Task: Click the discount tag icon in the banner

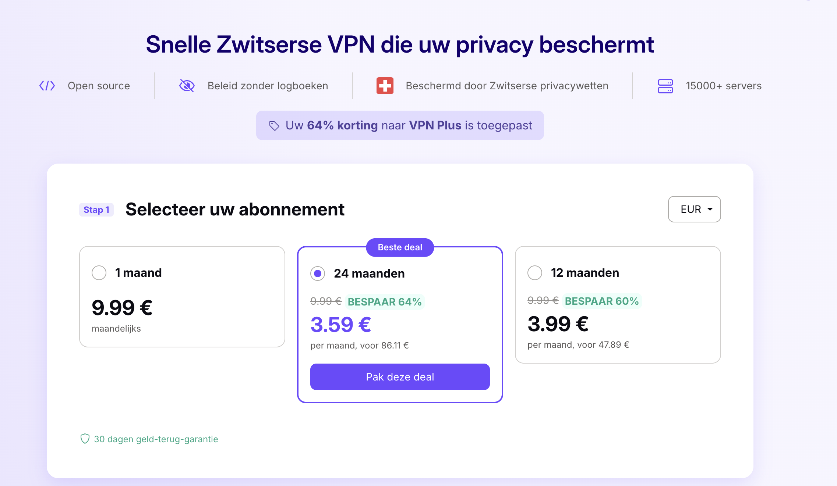Action: (x=274, y=126)
